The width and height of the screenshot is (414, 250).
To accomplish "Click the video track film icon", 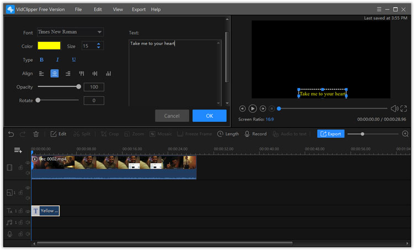I will tap(9, 167).
